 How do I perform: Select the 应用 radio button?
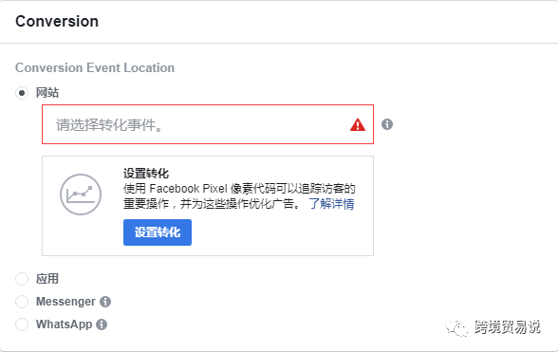pyautogui.click(x=22, y=279)
